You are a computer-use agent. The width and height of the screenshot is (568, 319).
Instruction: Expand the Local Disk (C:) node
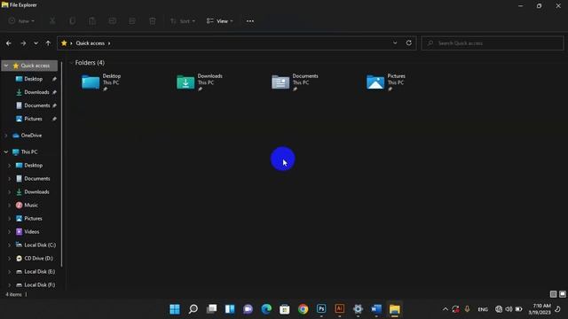click(10, 245)
